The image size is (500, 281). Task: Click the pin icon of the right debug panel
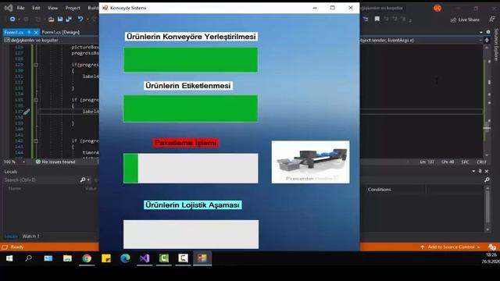pyautogui.click(x=480, y=172)
